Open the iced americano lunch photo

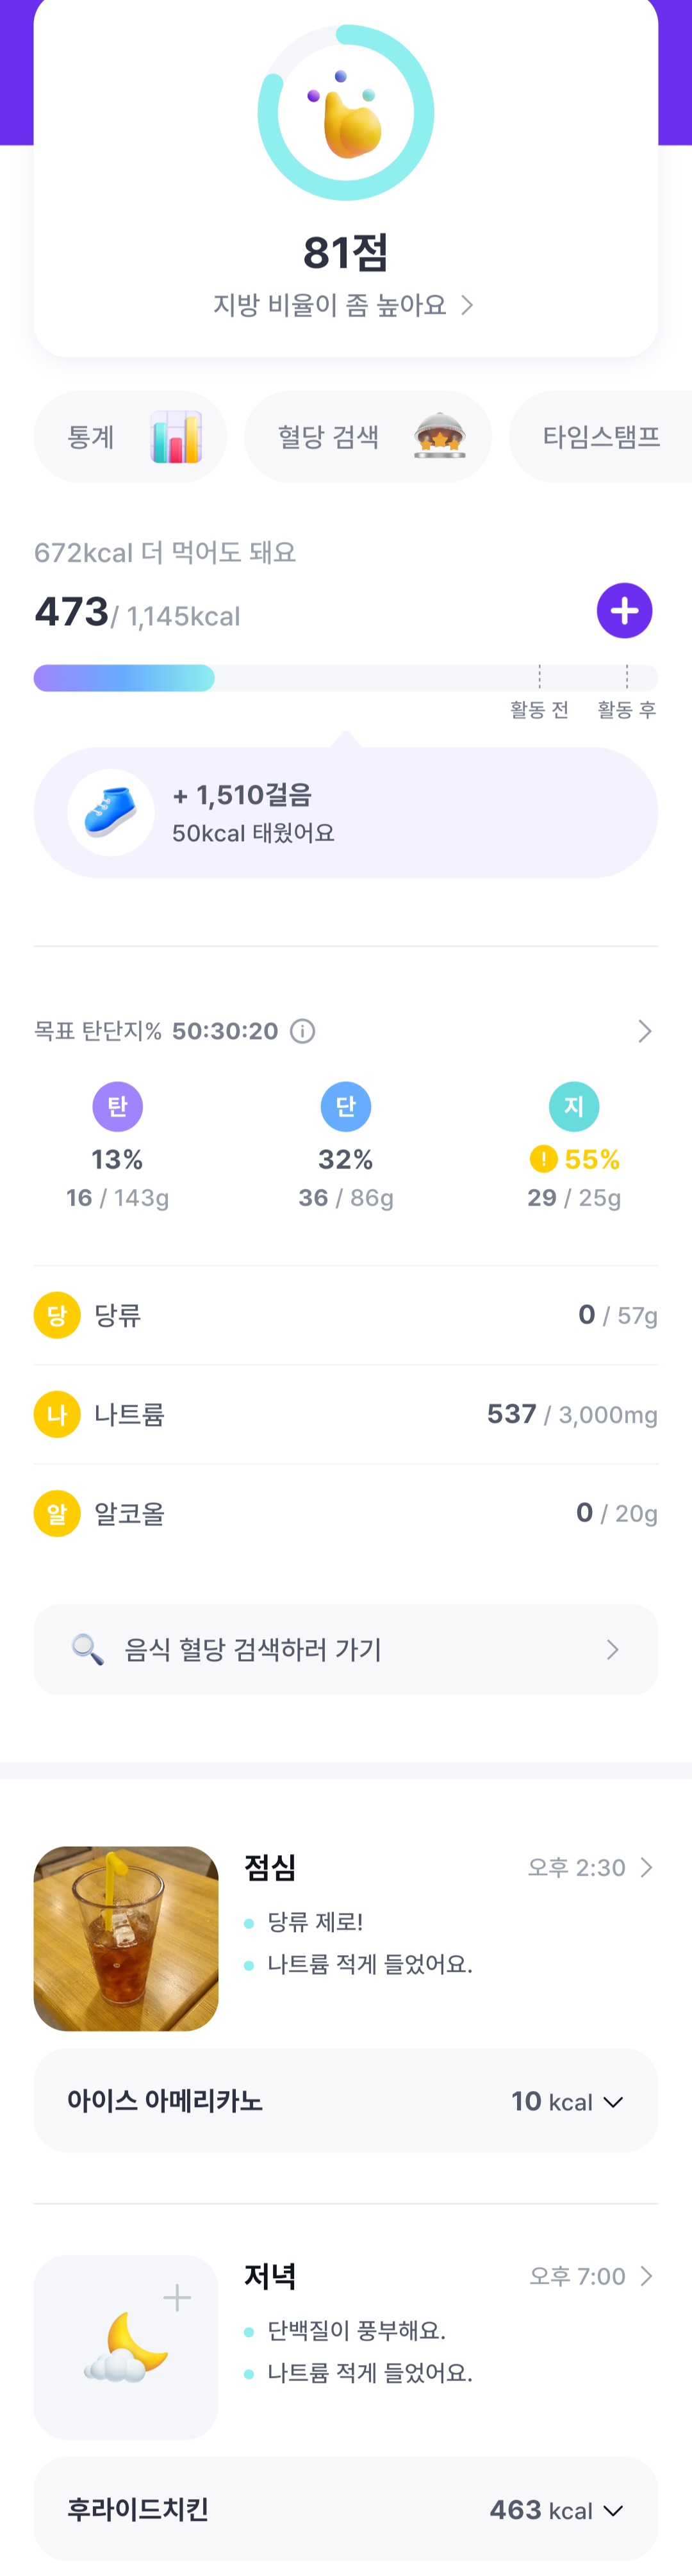coord(126,1938)
